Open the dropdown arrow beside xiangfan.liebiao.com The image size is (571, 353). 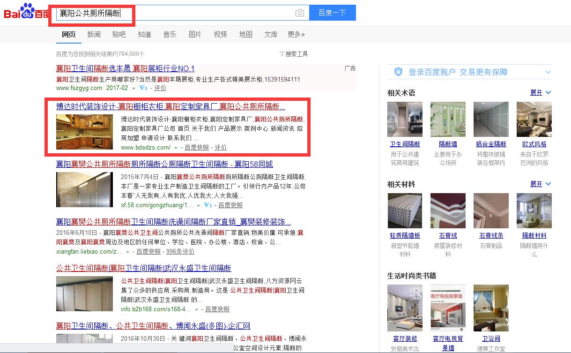point(127,252)
